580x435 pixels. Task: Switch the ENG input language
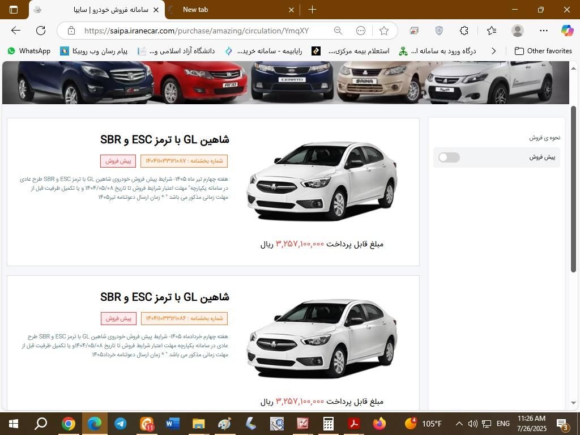point(503,424)
